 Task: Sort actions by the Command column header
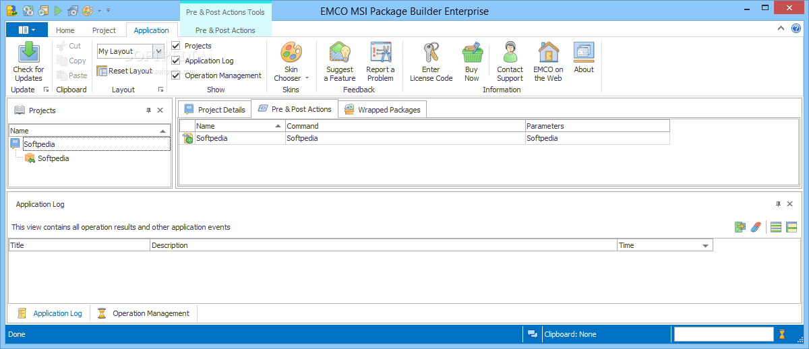pos(405,126)
